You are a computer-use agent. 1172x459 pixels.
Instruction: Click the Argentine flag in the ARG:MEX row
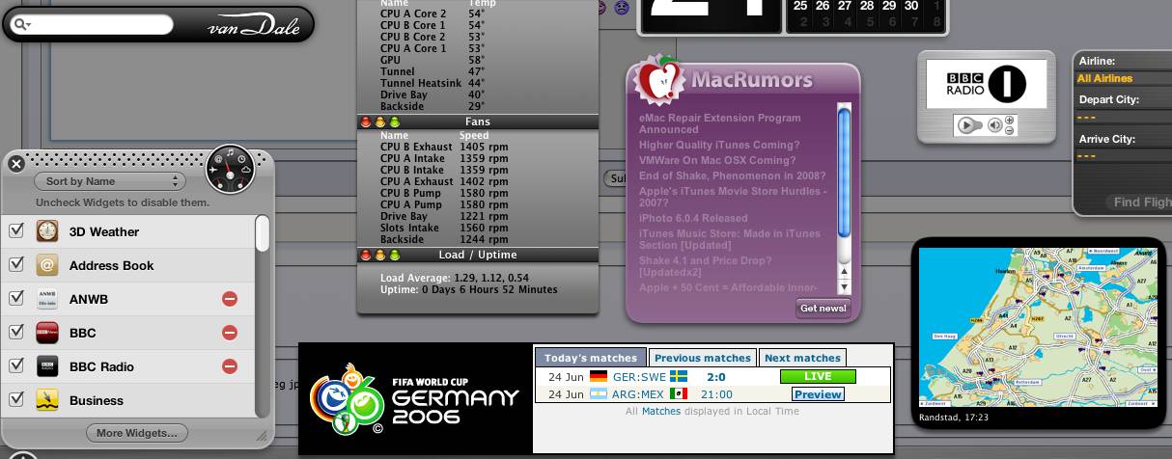[599, 393]
